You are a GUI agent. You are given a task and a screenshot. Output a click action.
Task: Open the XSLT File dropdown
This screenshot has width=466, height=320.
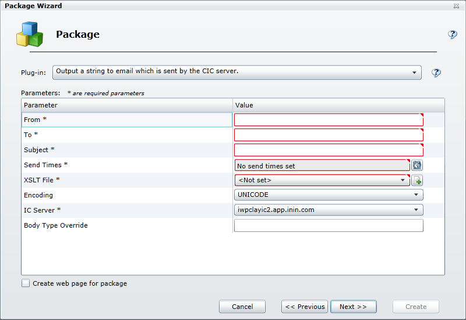coord(402,181)
